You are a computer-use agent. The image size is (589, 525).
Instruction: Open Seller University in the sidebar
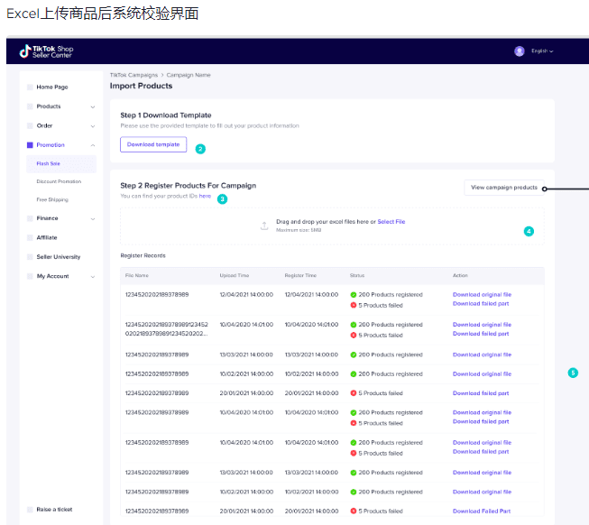(x=59, y=257)
